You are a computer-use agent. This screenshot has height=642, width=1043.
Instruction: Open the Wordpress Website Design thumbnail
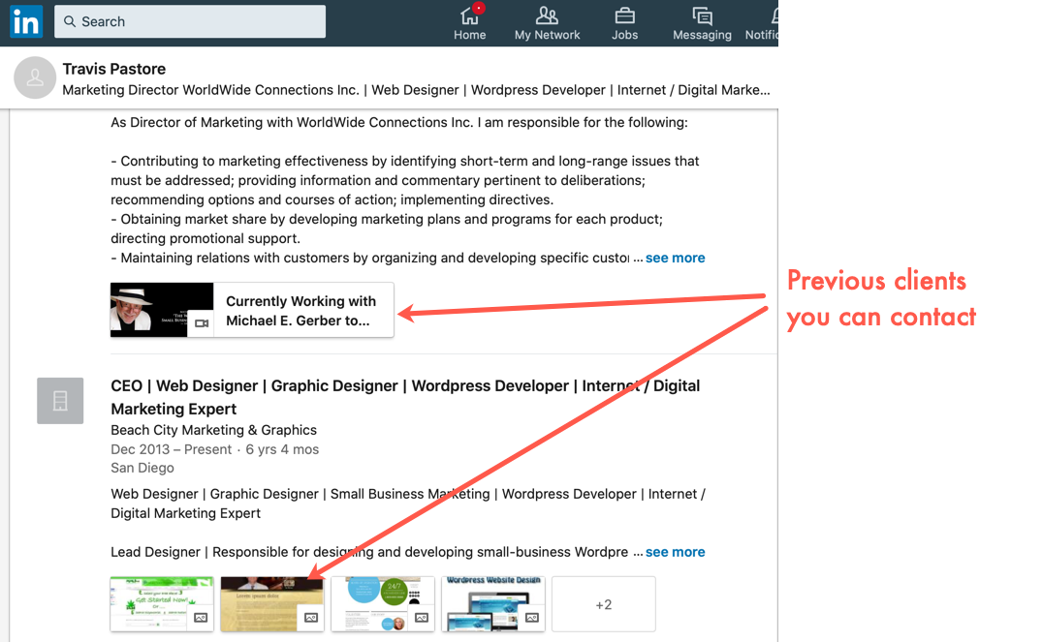(x=492, y=604)
